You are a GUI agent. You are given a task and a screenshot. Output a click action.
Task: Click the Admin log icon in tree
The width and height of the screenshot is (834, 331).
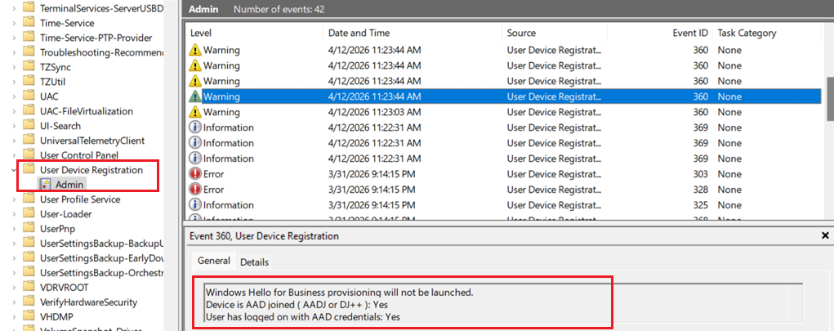[x=45, y=185]
